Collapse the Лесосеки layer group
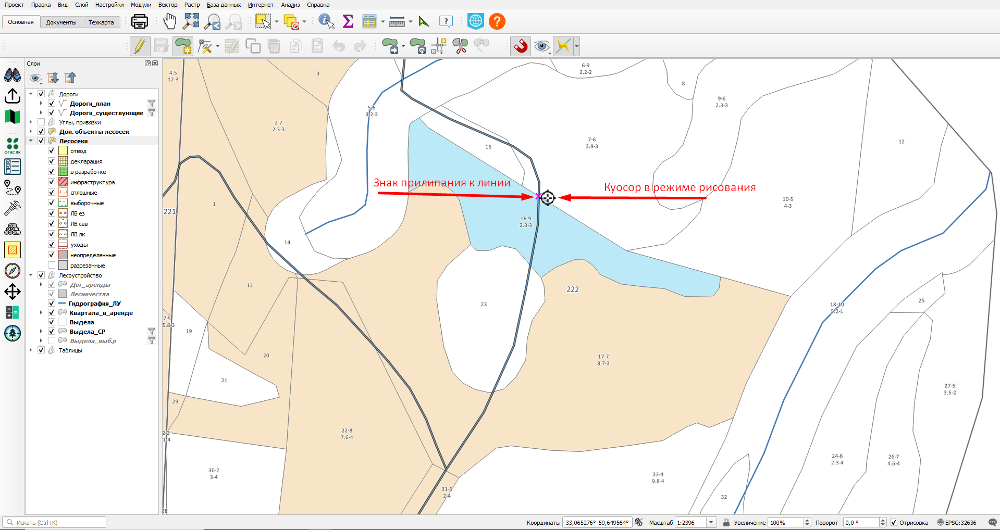Image resolution: width=1000 pixels, height=530 pixels. coord(31,141)
